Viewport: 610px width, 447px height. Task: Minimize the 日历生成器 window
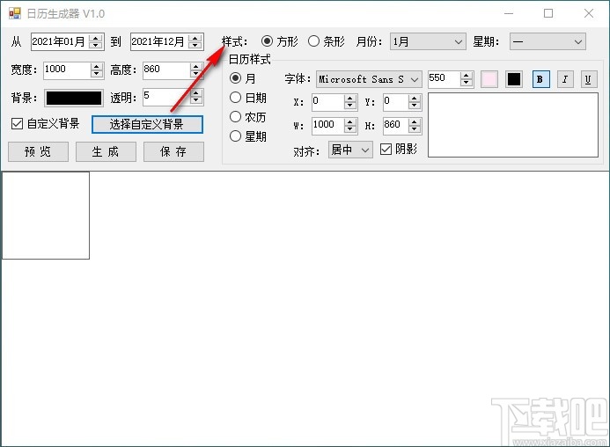click(x=509, y=13)
